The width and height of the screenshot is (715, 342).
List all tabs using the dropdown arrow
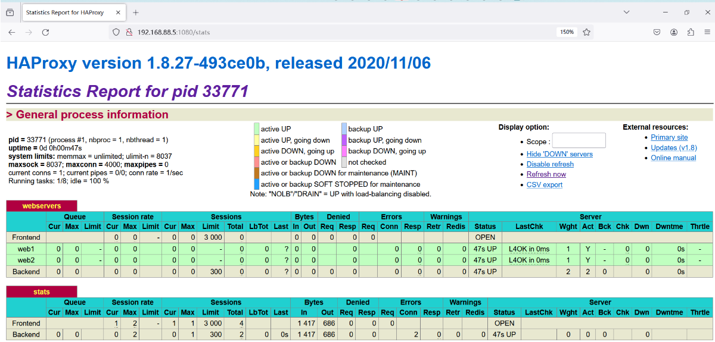coord(626,12)
